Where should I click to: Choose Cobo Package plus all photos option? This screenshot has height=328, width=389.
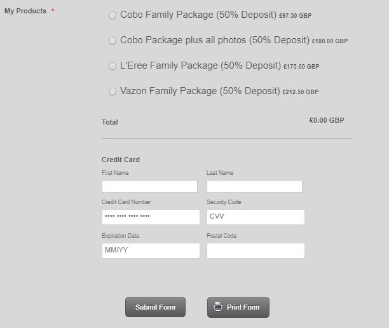[113, 41]
